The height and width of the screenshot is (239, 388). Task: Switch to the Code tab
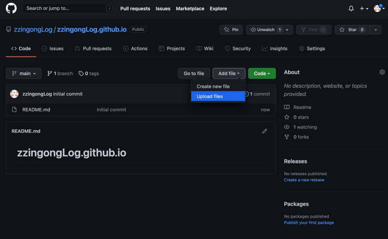tap(21, 49)
